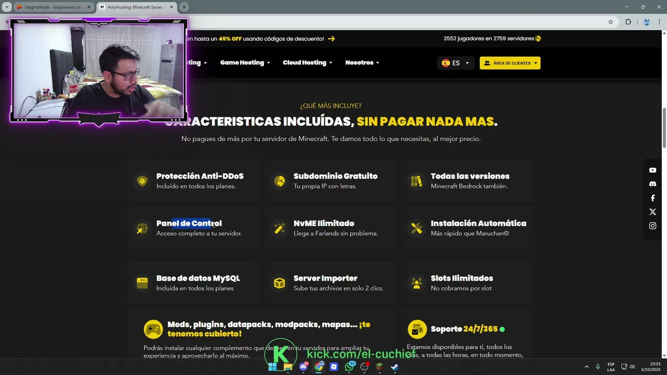Click the Todas las versiones heading
This screenshot has height=375, width=667.
pos(470,176)
